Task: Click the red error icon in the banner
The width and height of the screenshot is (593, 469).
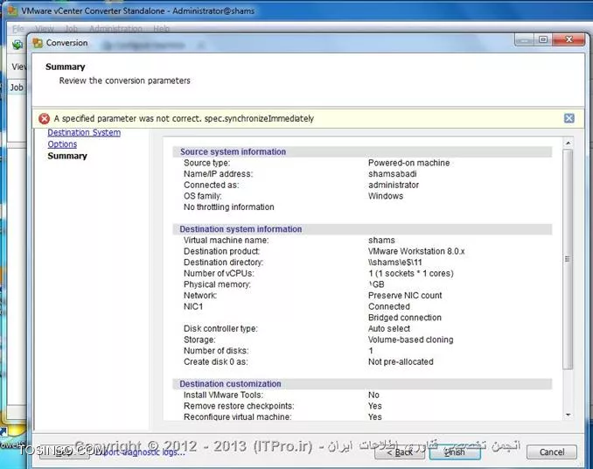Action: pos(45,119)
